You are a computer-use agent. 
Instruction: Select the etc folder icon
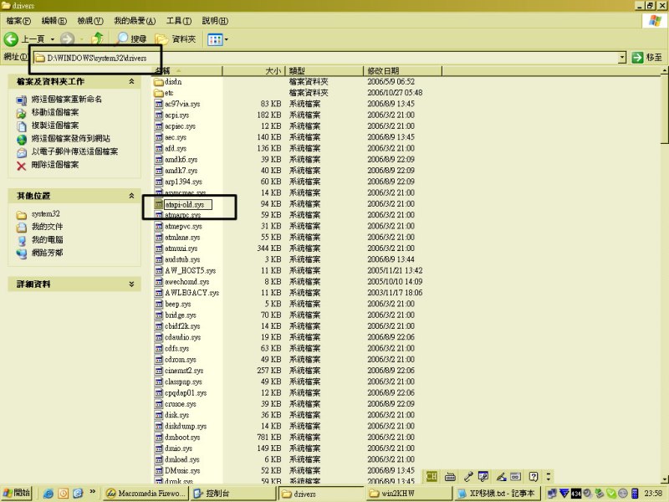coord(159,93)
